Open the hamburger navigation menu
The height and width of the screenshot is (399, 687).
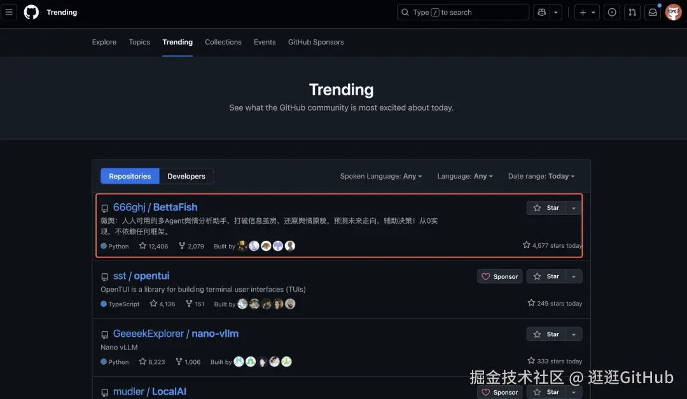pos(9,12)
